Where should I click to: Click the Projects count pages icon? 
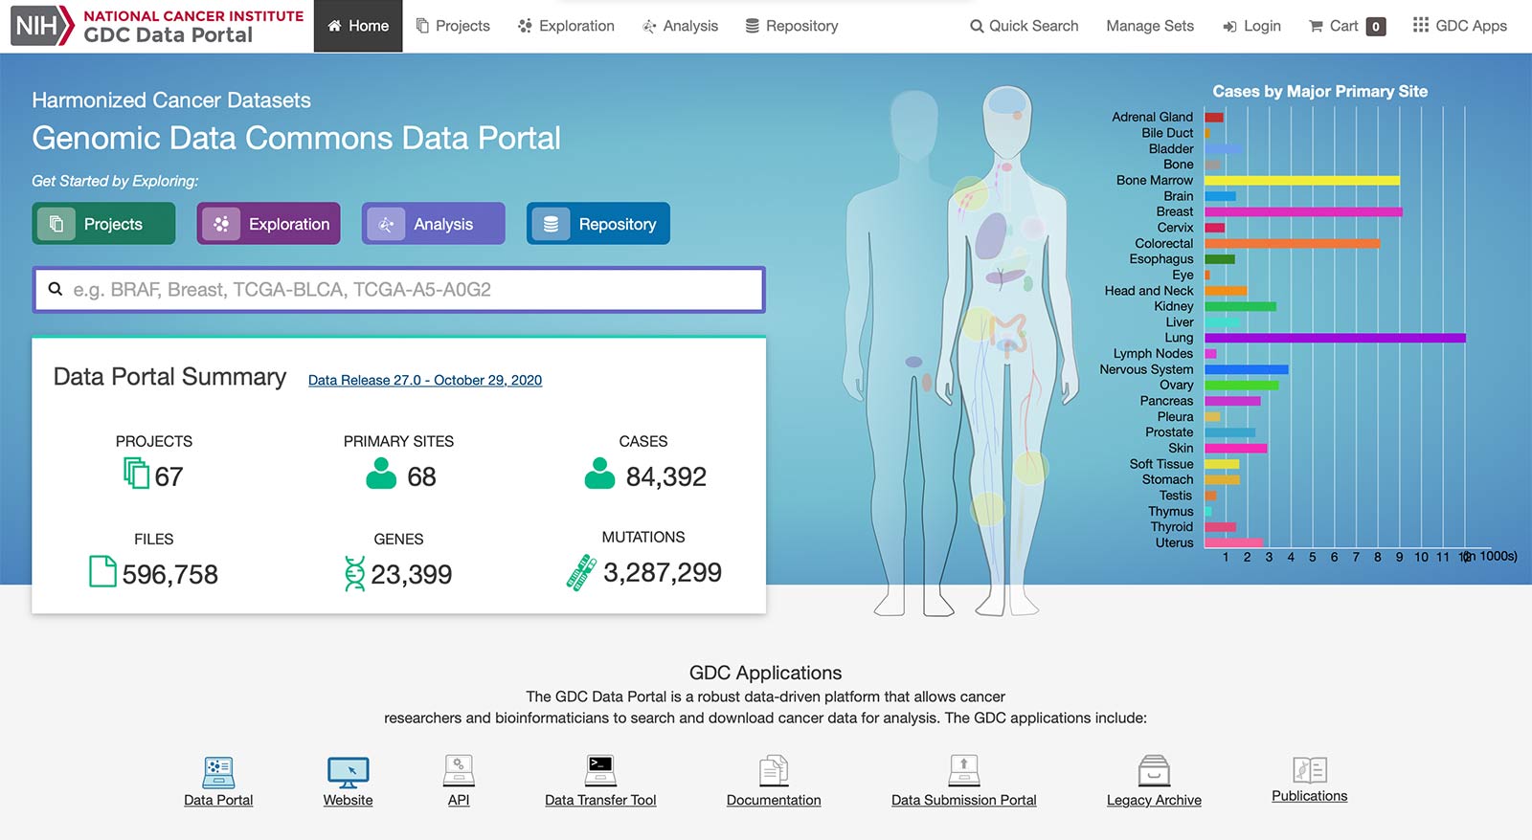(136, 473)
